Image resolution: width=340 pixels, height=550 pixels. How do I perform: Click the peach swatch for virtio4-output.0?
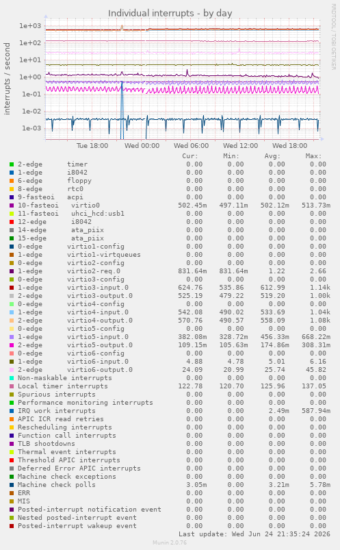12,321
